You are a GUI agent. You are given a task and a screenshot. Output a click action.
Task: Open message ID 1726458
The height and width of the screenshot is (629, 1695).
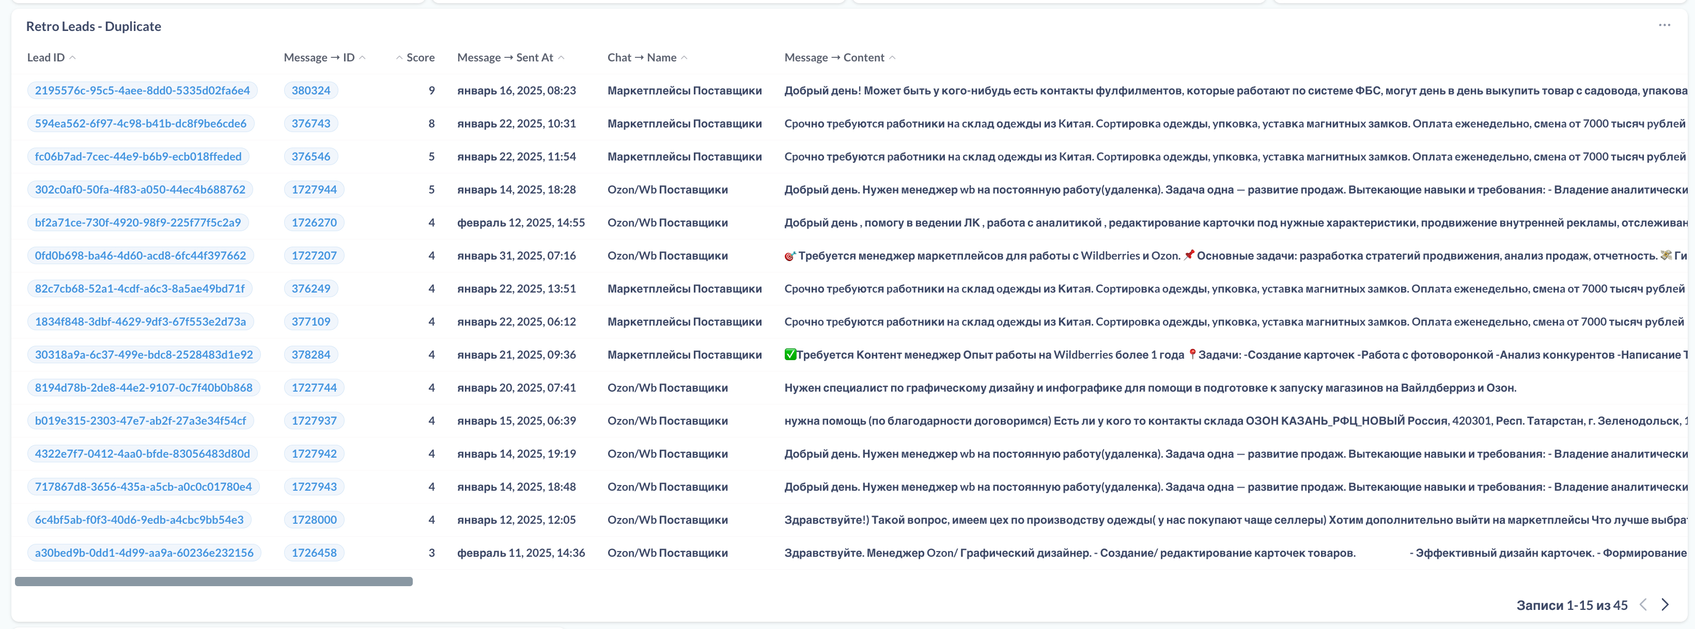pyautogui.click(x=314, y=553)
